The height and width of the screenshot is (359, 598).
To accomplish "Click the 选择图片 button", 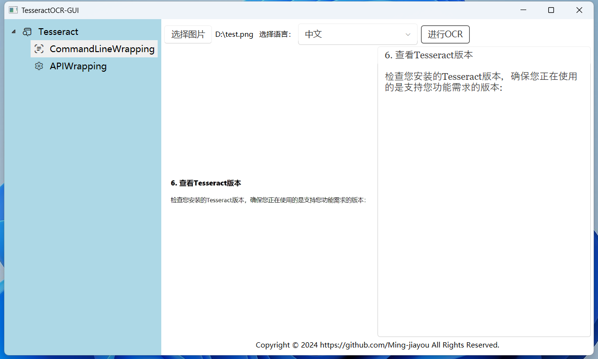I will 188,34.
